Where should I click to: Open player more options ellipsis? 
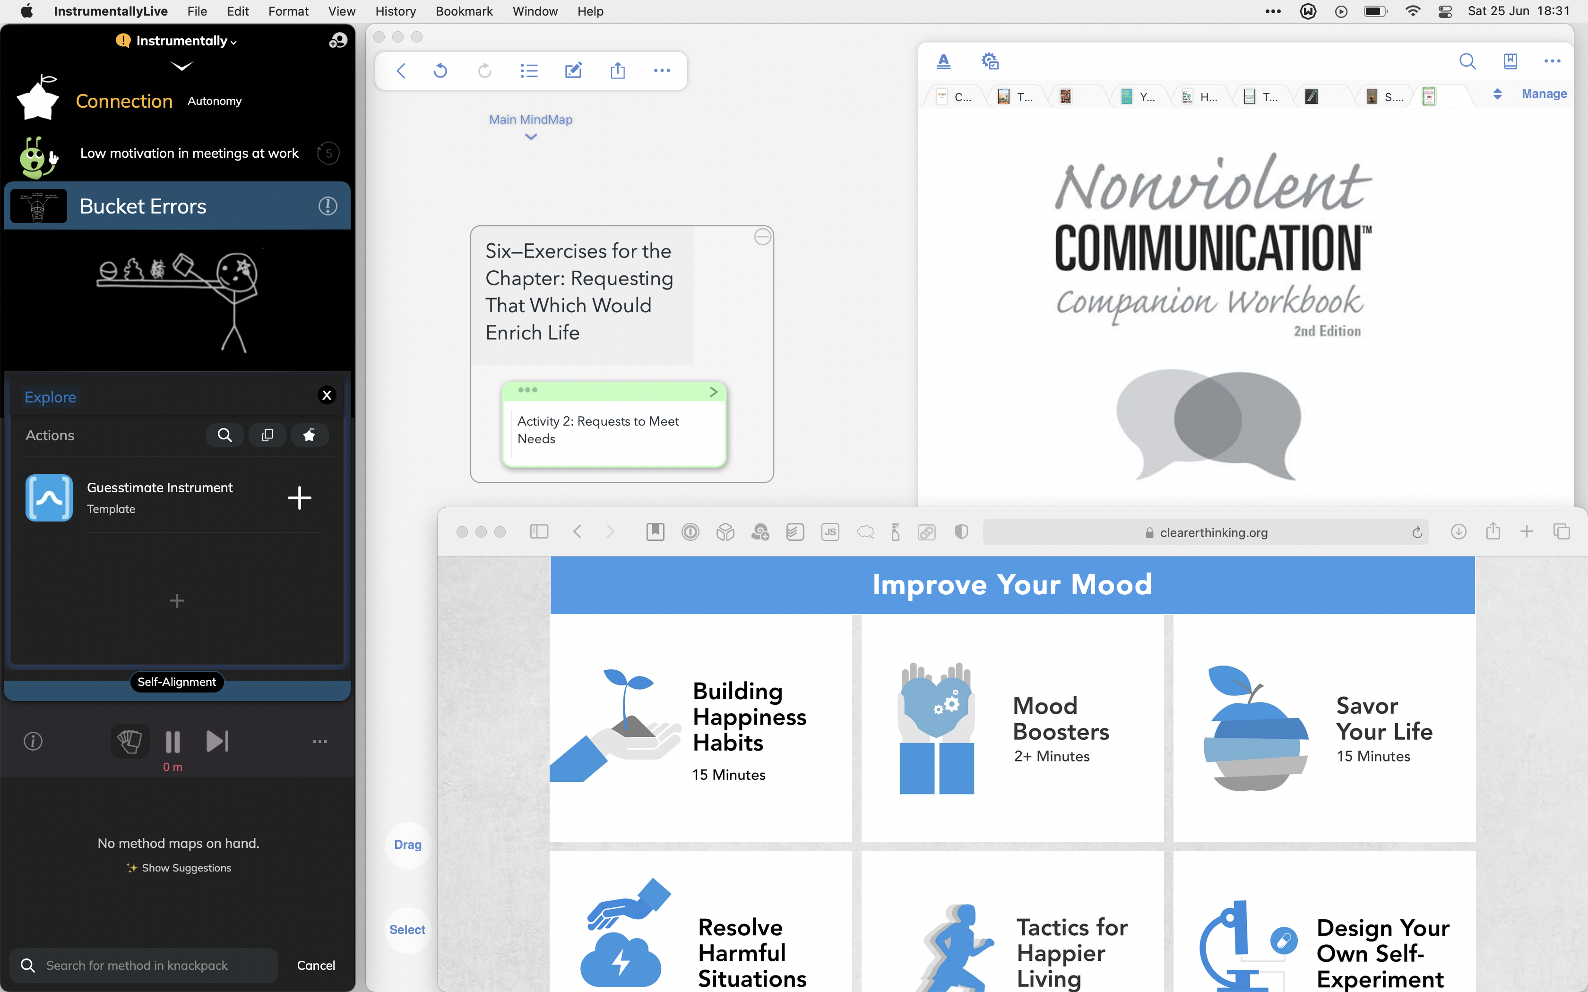[x=319, y=741]
